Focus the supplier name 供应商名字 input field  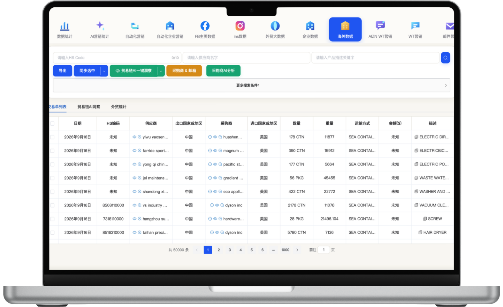[246, 58]
